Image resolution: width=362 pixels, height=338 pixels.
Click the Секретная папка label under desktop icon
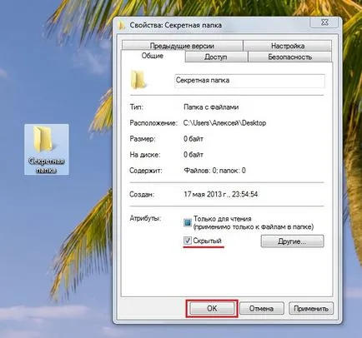coord(46,166)
